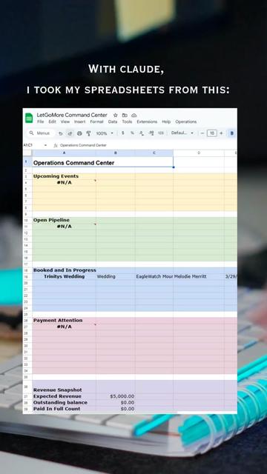
Task: Click the #N/A cell under Upcoming Events
Action: (65, 183)
